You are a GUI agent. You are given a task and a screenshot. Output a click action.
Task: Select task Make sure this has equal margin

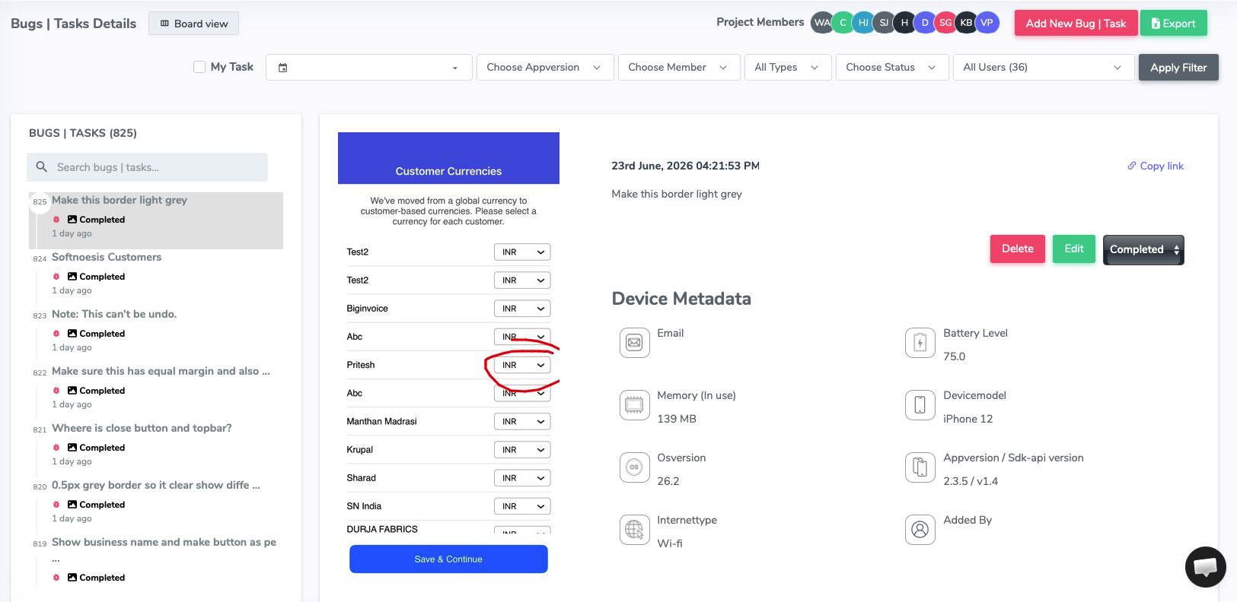pos(161,371)
